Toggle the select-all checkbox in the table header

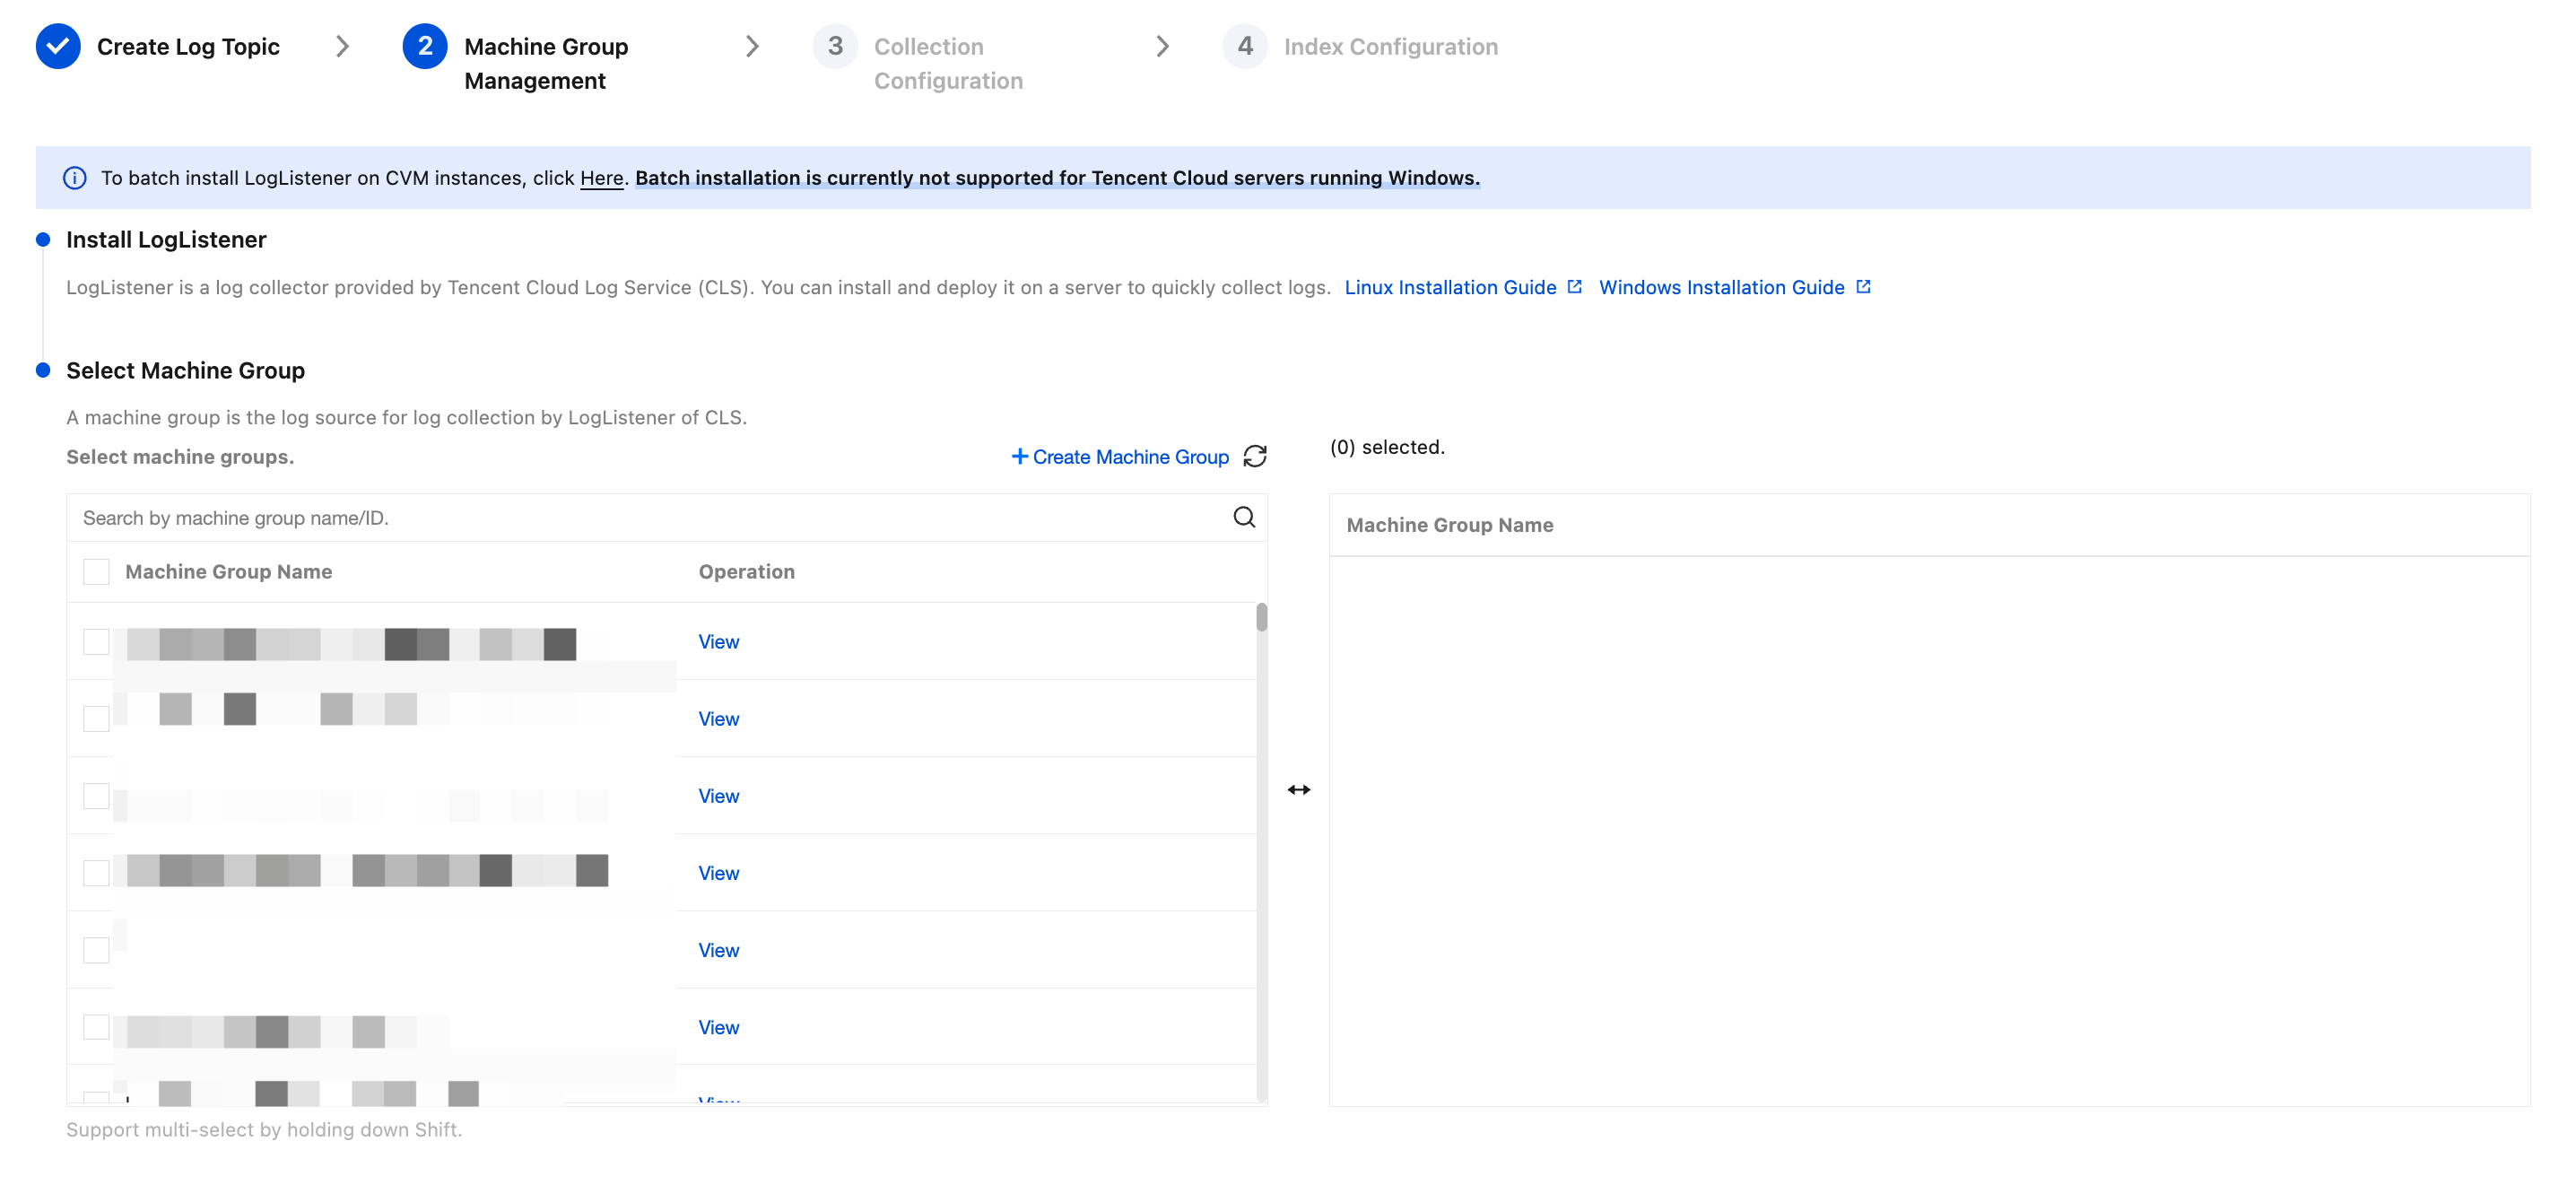coord(96,572)
